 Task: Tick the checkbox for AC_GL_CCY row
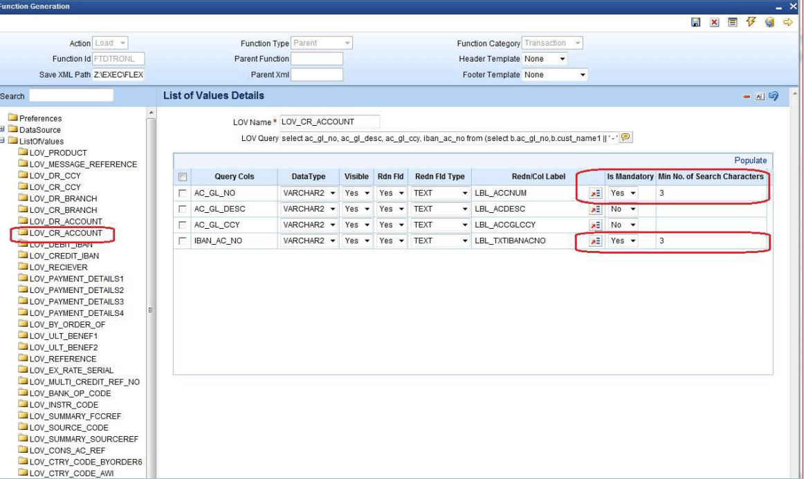coord(183,225)
